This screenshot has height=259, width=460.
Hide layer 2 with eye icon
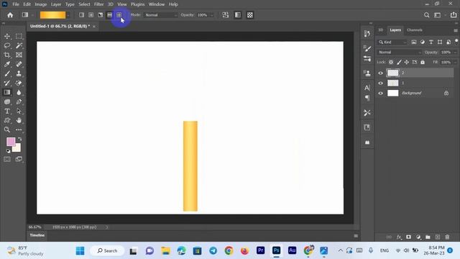pyautogui.click(x=380, y=73)
